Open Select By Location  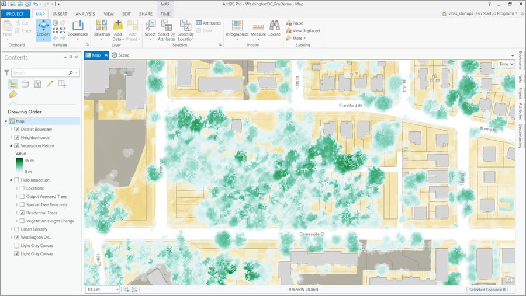tap(185, 30)
